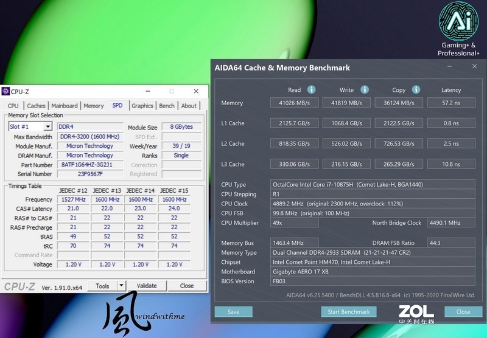
Task: Click the CPU FSB value 99.8 MHz
Action: (373, 213)
